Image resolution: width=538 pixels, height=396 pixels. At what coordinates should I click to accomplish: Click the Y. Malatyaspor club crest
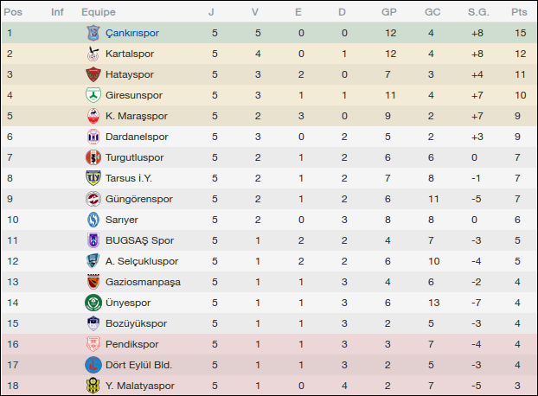click(93, 386)
